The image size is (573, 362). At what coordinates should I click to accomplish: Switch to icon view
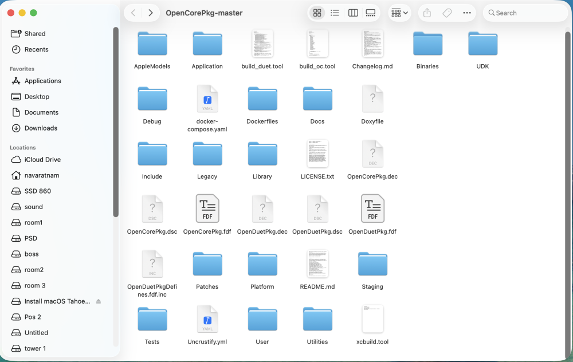pyautogui.click(x=317, y=13)
